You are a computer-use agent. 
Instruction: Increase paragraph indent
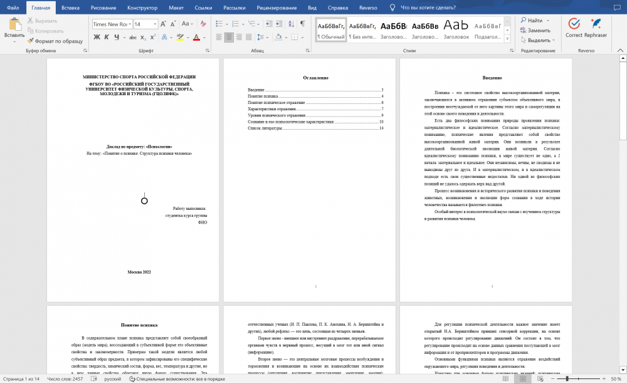(279, 24)
